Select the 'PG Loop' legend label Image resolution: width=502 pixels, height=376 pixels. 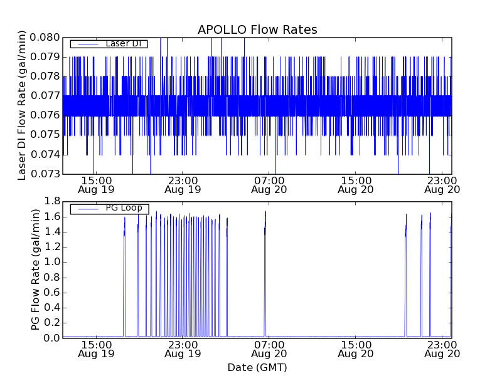coord(124,208)
